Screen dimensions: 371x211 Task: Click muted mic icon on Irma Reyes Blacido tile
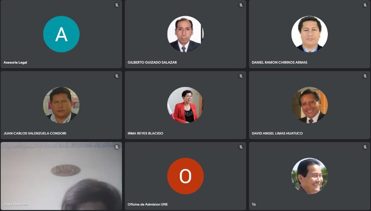pos(241,76)
